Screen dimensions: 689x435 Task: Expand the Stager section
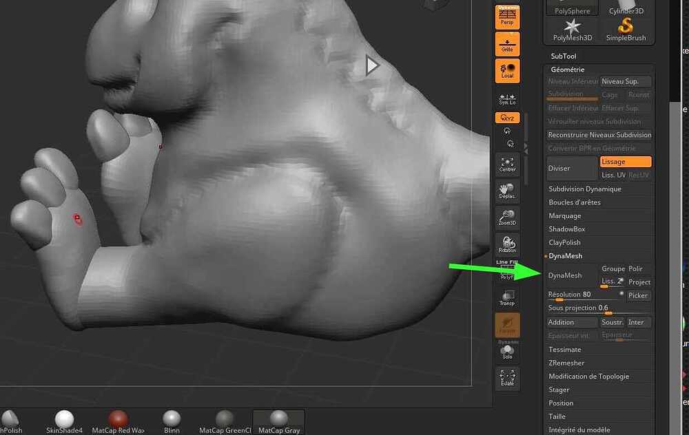[x=559, y=390]
